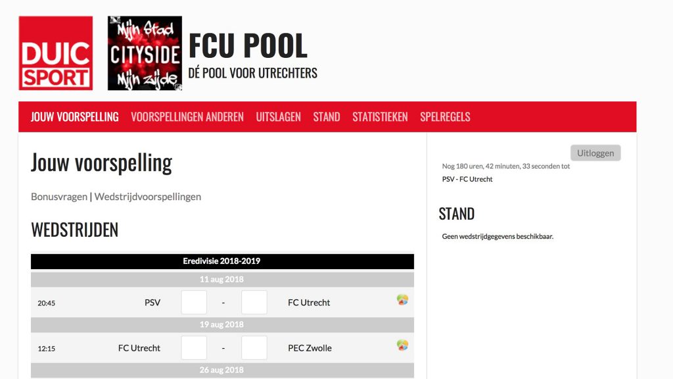Image resolution: width=673 pixels, height=379 pixels.
Task: Click the FC Utrecht away score box on 11 aug
Action: (x=254, y=303)
